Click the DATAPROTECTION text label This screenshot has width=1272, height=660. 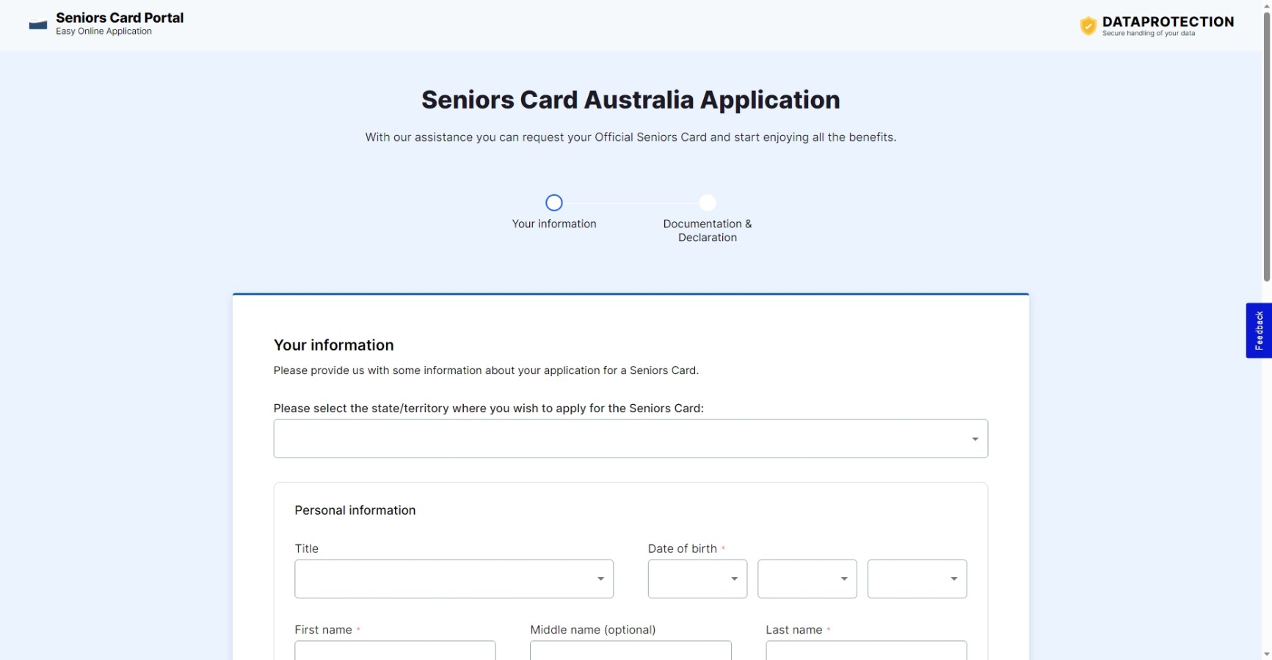pyautogui.click(x=1168, y=22)
